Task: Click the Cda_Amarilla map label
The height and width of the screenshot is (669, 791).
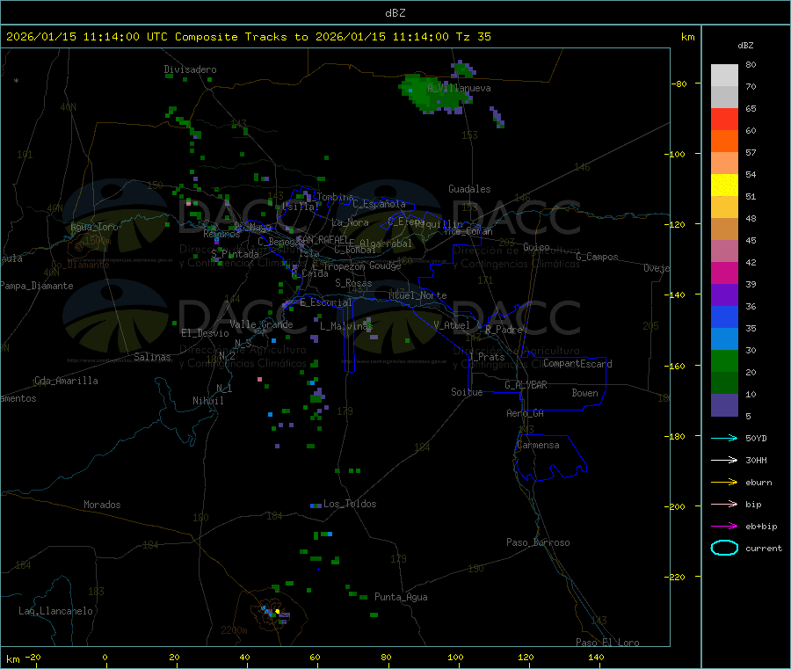Action: [x=66, y=381]
